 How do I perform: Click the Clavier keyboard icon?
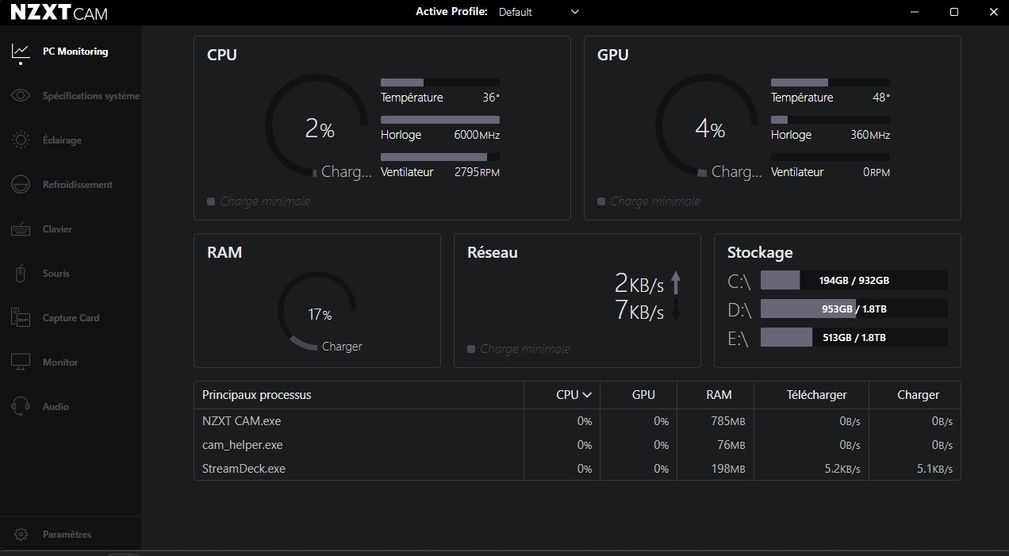21,229
